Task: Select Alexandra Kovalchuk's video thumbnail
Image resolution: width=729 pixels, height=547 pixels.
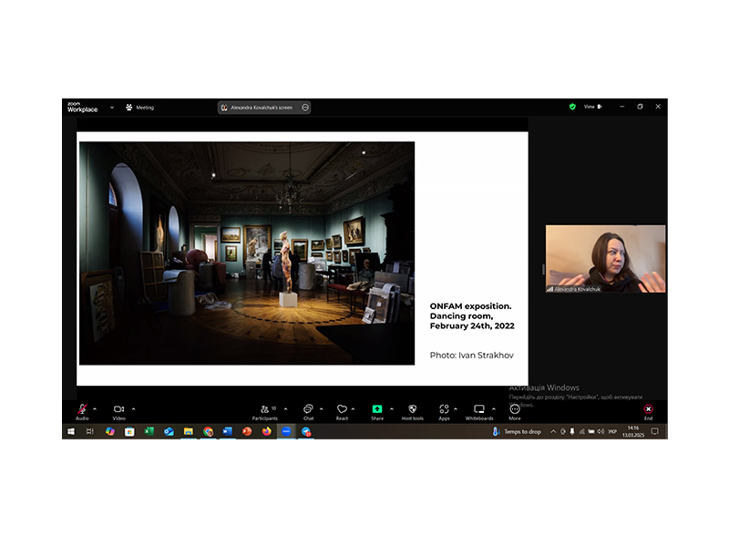Action: pyautogui.click(x=605, y=259)
